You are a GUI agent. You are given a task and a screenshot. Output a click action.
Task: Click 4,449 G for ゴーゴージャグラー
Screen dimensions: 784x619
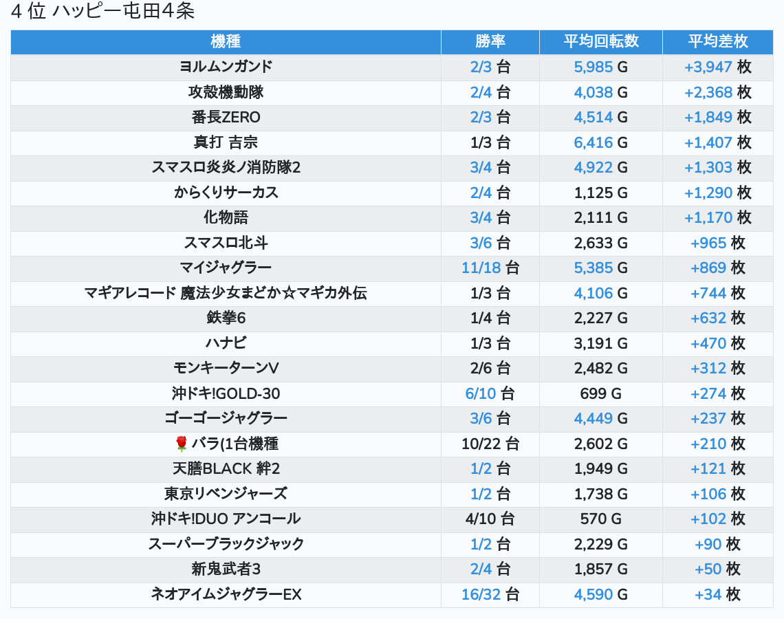click(593, 418)
